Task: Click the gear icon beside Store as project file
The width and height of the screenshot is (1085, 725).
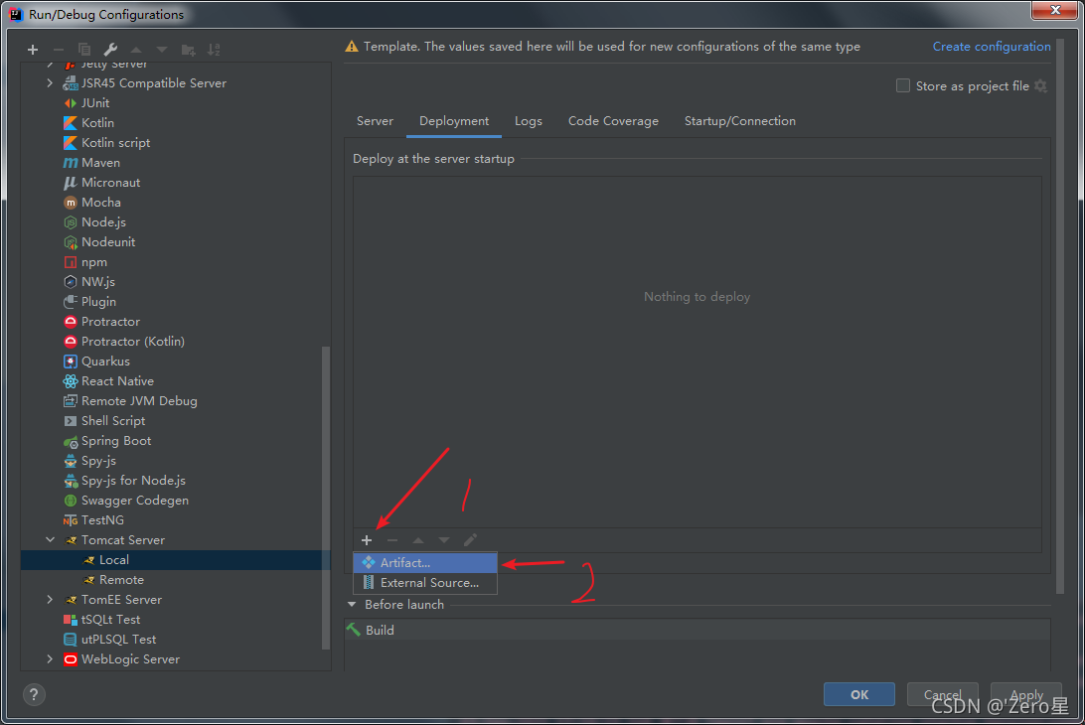Action: 1040,85
